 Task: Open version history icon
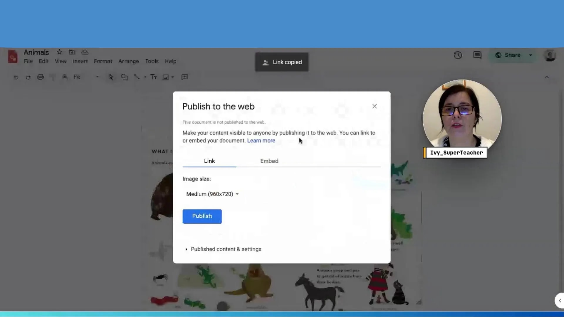point(458,55)
